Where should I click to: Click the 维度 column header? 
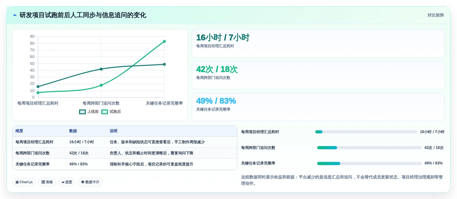(19, 131)
